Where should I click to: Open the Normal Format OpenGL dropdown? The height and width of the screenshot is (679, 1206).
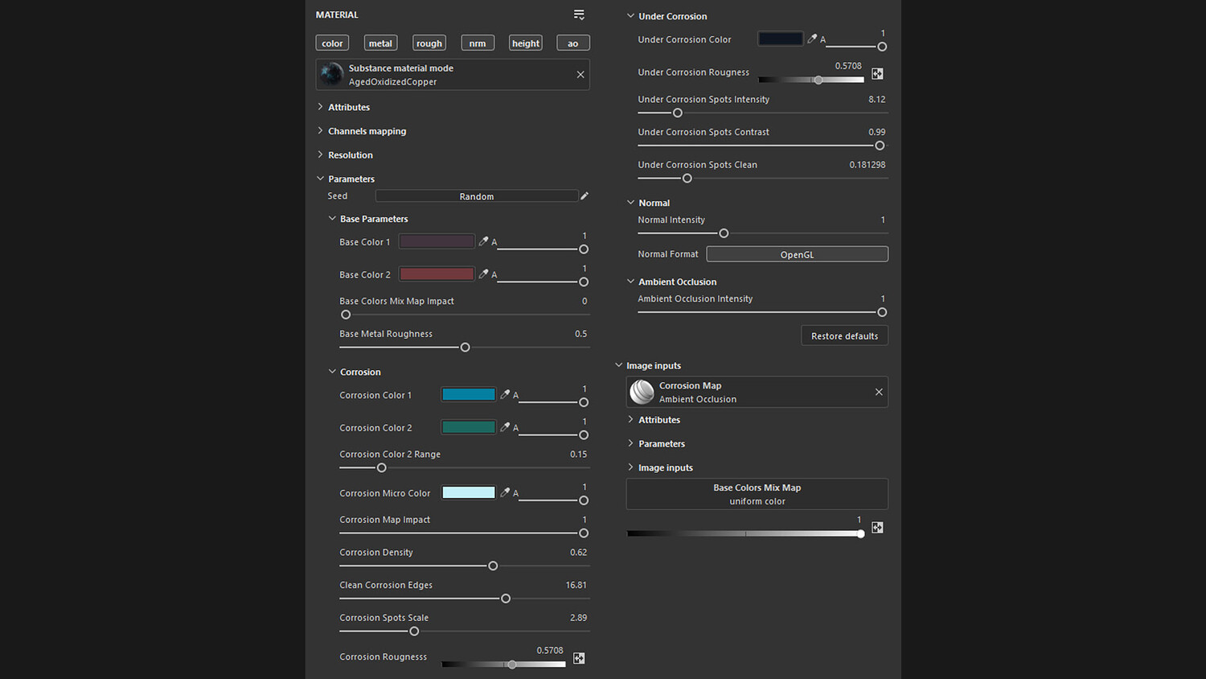point(797,254)
